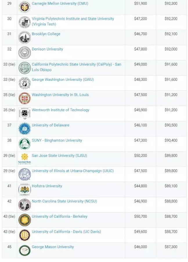Click the University of Delaware blue seal
This screenshot has width=188, height=262.
coord(25,129)
